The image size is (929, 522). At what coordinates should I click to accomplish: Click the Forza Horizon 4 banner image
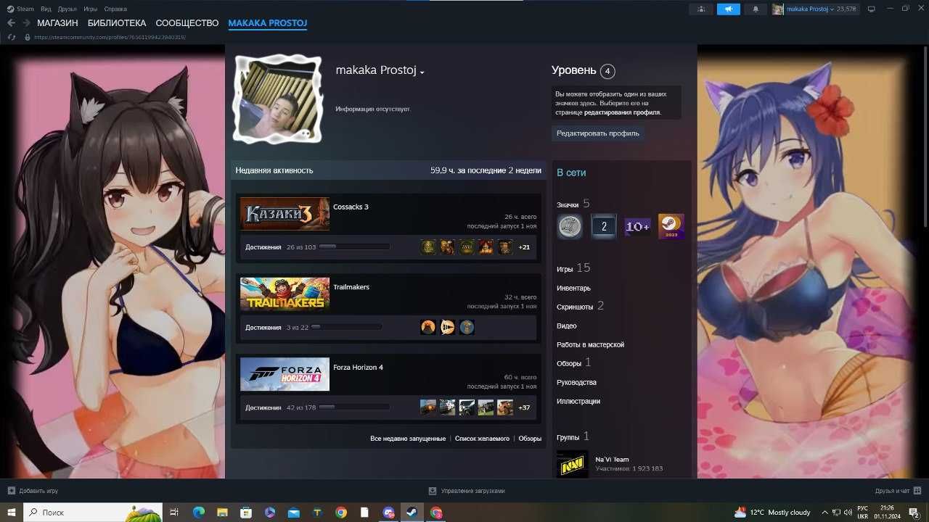(x=285, y=374)
